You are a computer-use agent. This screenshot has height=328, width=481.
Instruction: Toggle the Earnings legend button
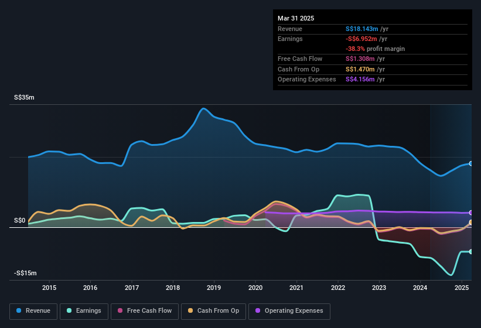pos(84,311)
